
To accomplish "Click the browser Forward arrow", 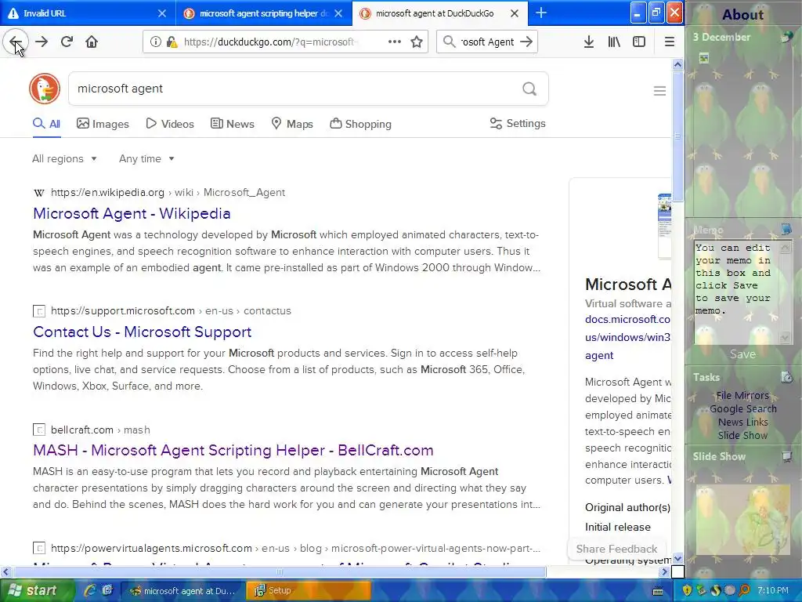I will (42, 42).
